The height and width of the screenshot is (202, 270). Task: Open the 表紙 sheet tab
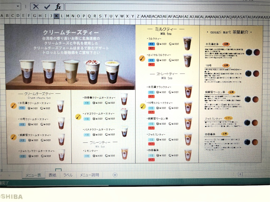point(52,175)
